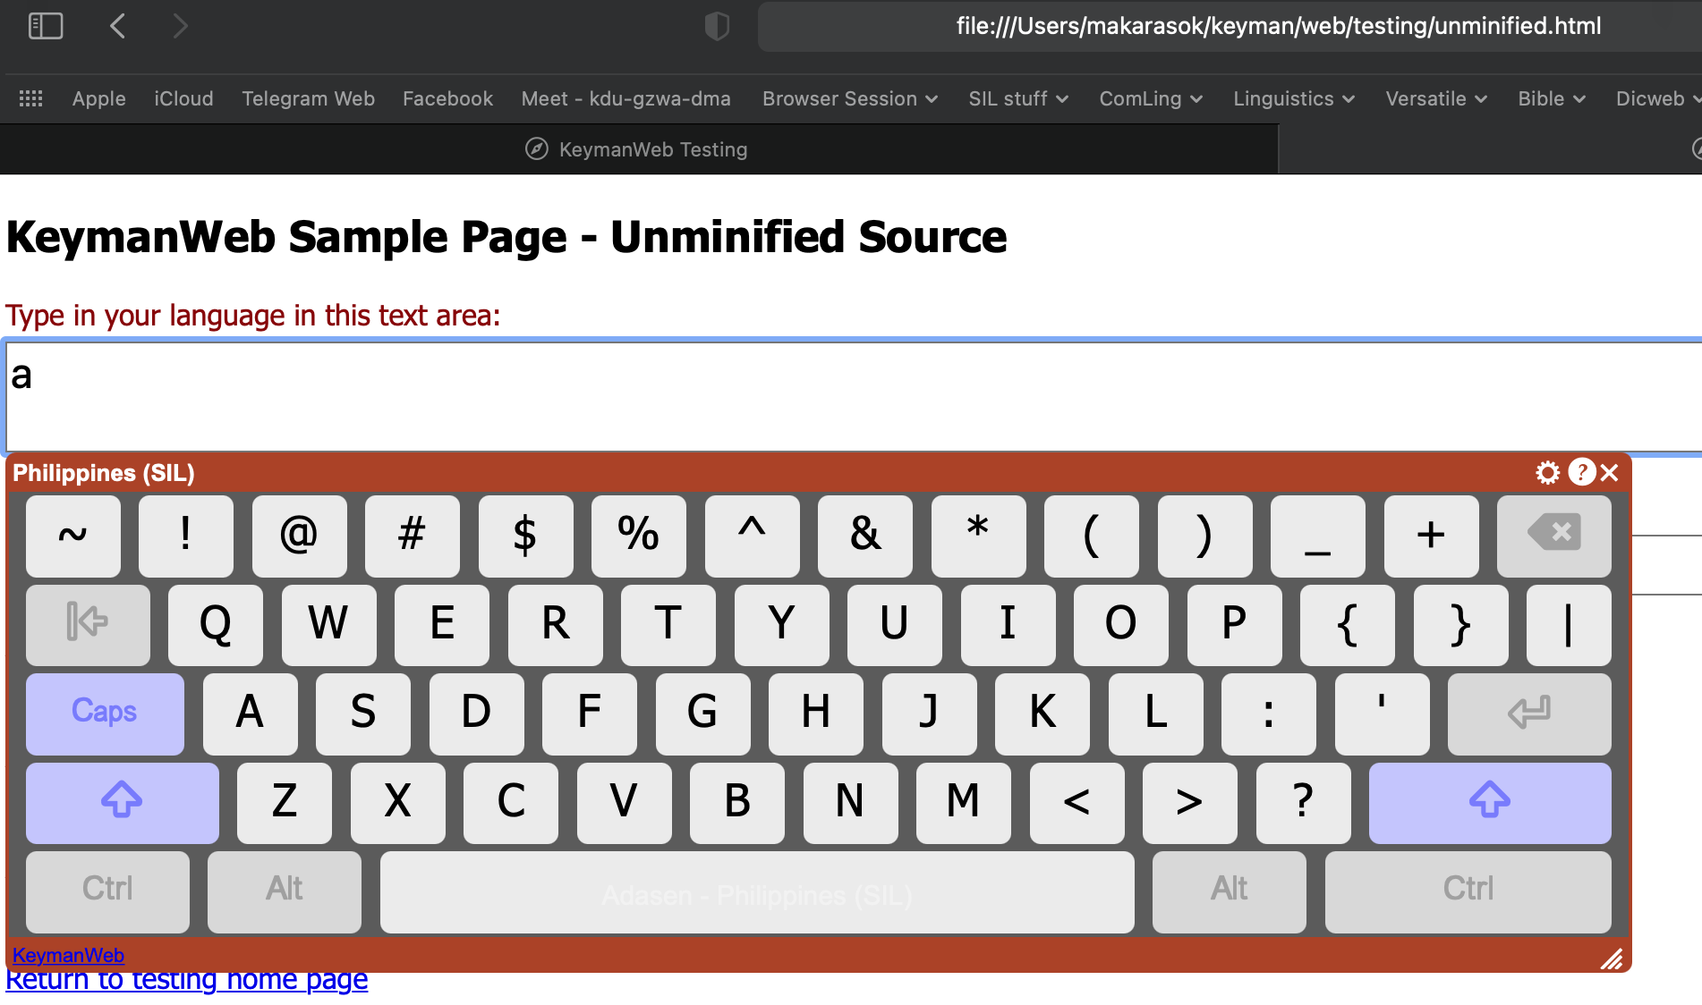Image resolution: width=1702 pixels, height=1005 pixels.
Task: Tap the percent key
Action: click(639, 535)
